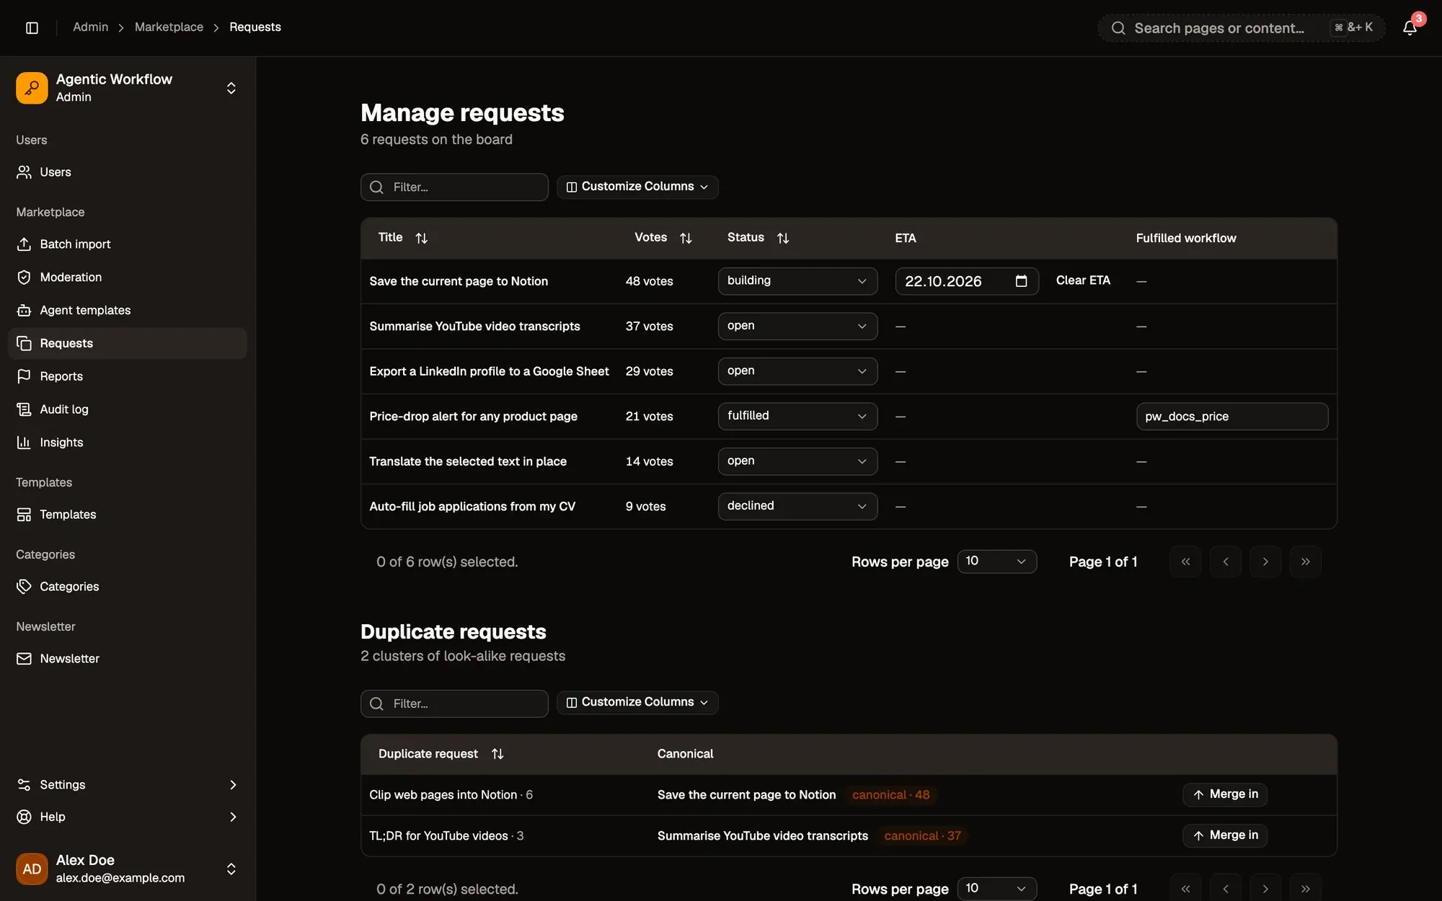Go to last page in Manage requests
The height and width of the screenshot is (901, 1442).
[x=1305, y=562]
